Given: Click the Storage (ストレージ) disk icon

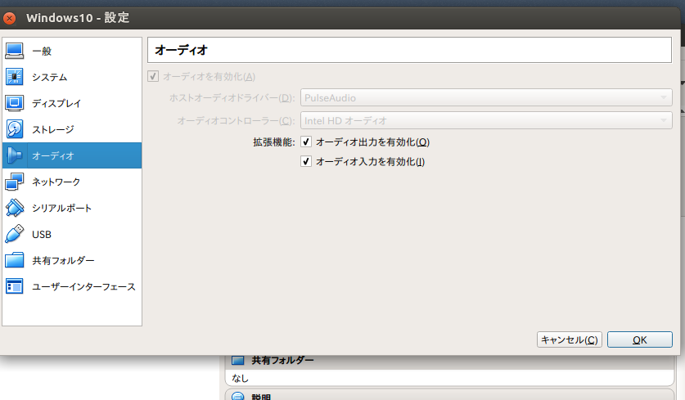Looking at the screenshot, I should pos(15,129).
